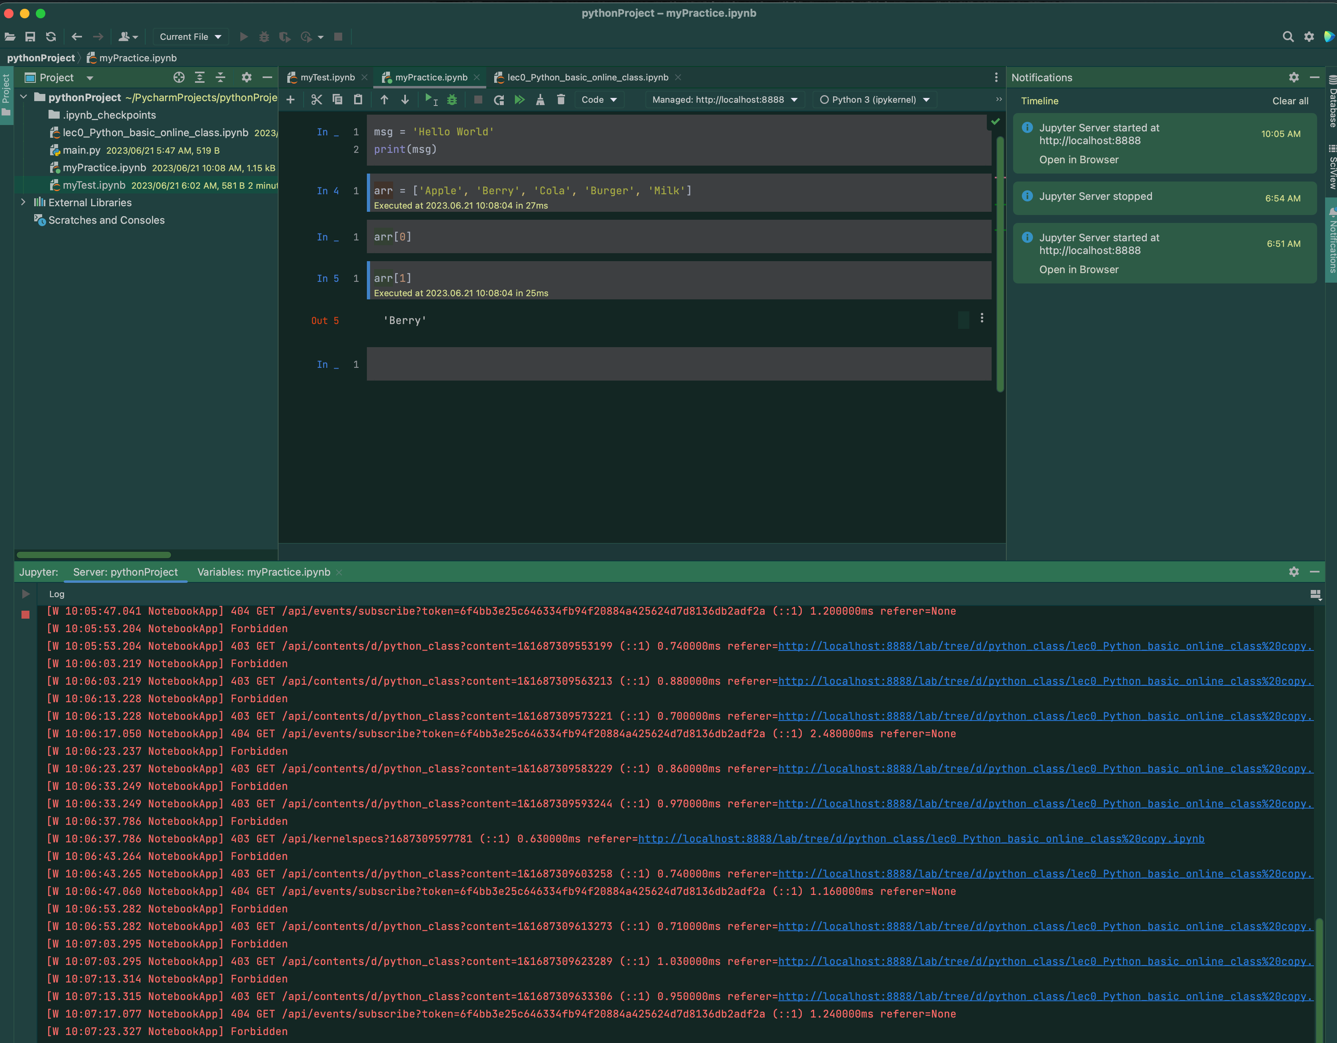Debug the current cell
This screenshot has height=1043, width=1337.
coord(452,100)
